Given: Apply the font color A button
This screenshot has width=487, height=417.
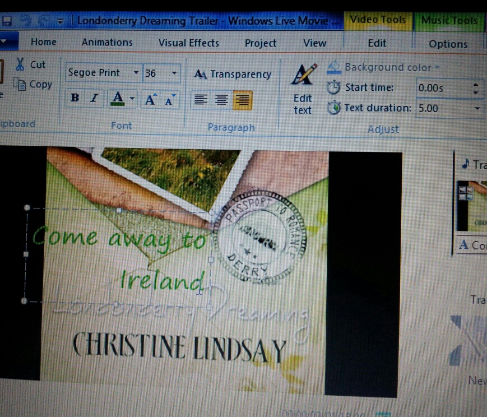Looking at the screenshot, I should [x=118, y=98].
